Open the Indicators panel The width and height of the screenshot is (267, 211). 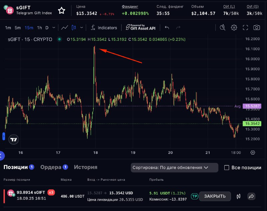coord(104,28)
